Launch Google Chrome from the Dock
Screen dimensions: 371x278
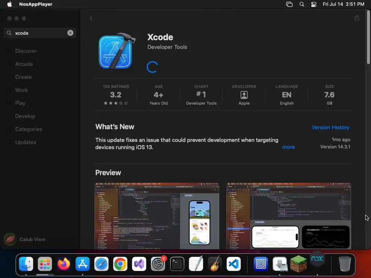(120, 264)
